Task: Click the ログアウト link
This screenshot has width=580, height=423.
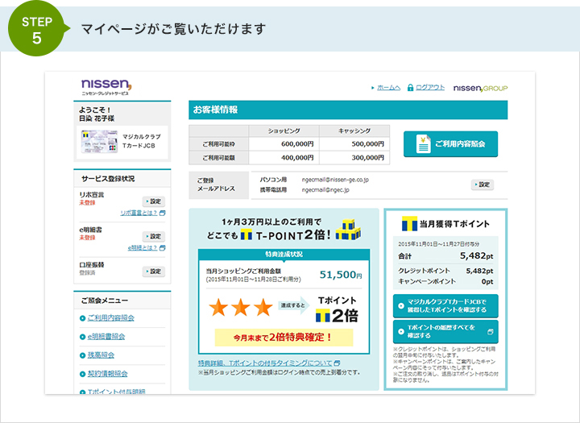Action: coord(430,88)
